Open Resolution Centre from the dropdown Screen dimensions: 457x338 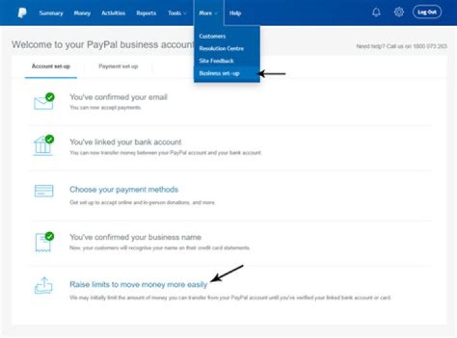[222, 48]
